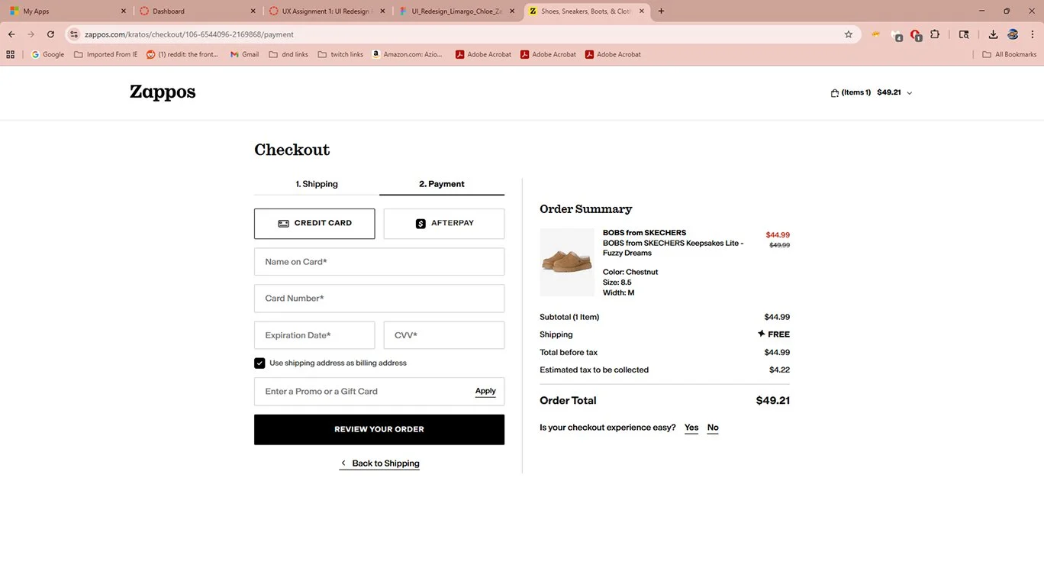
Task: Click the Zappos logo
Action: pyautogui.click(x=163, y=92)
